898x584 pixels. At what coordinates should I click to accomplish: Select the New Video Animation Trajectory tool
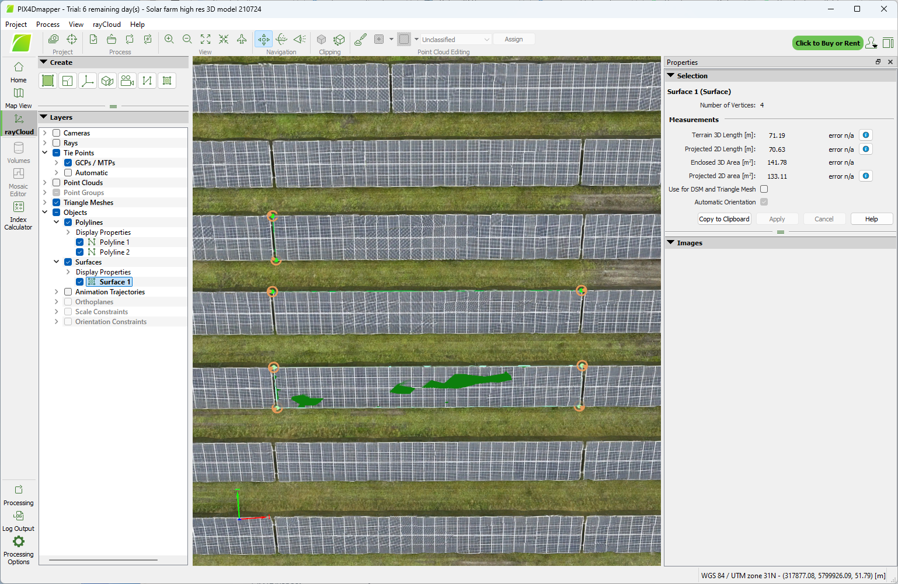point(127,81)
